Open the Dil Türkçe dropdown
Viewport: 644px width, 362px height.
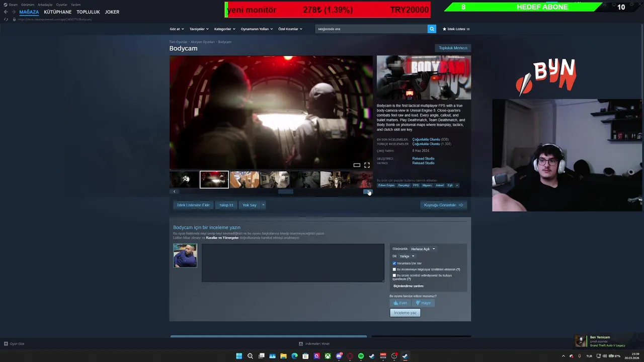click(x=407, y=256)
